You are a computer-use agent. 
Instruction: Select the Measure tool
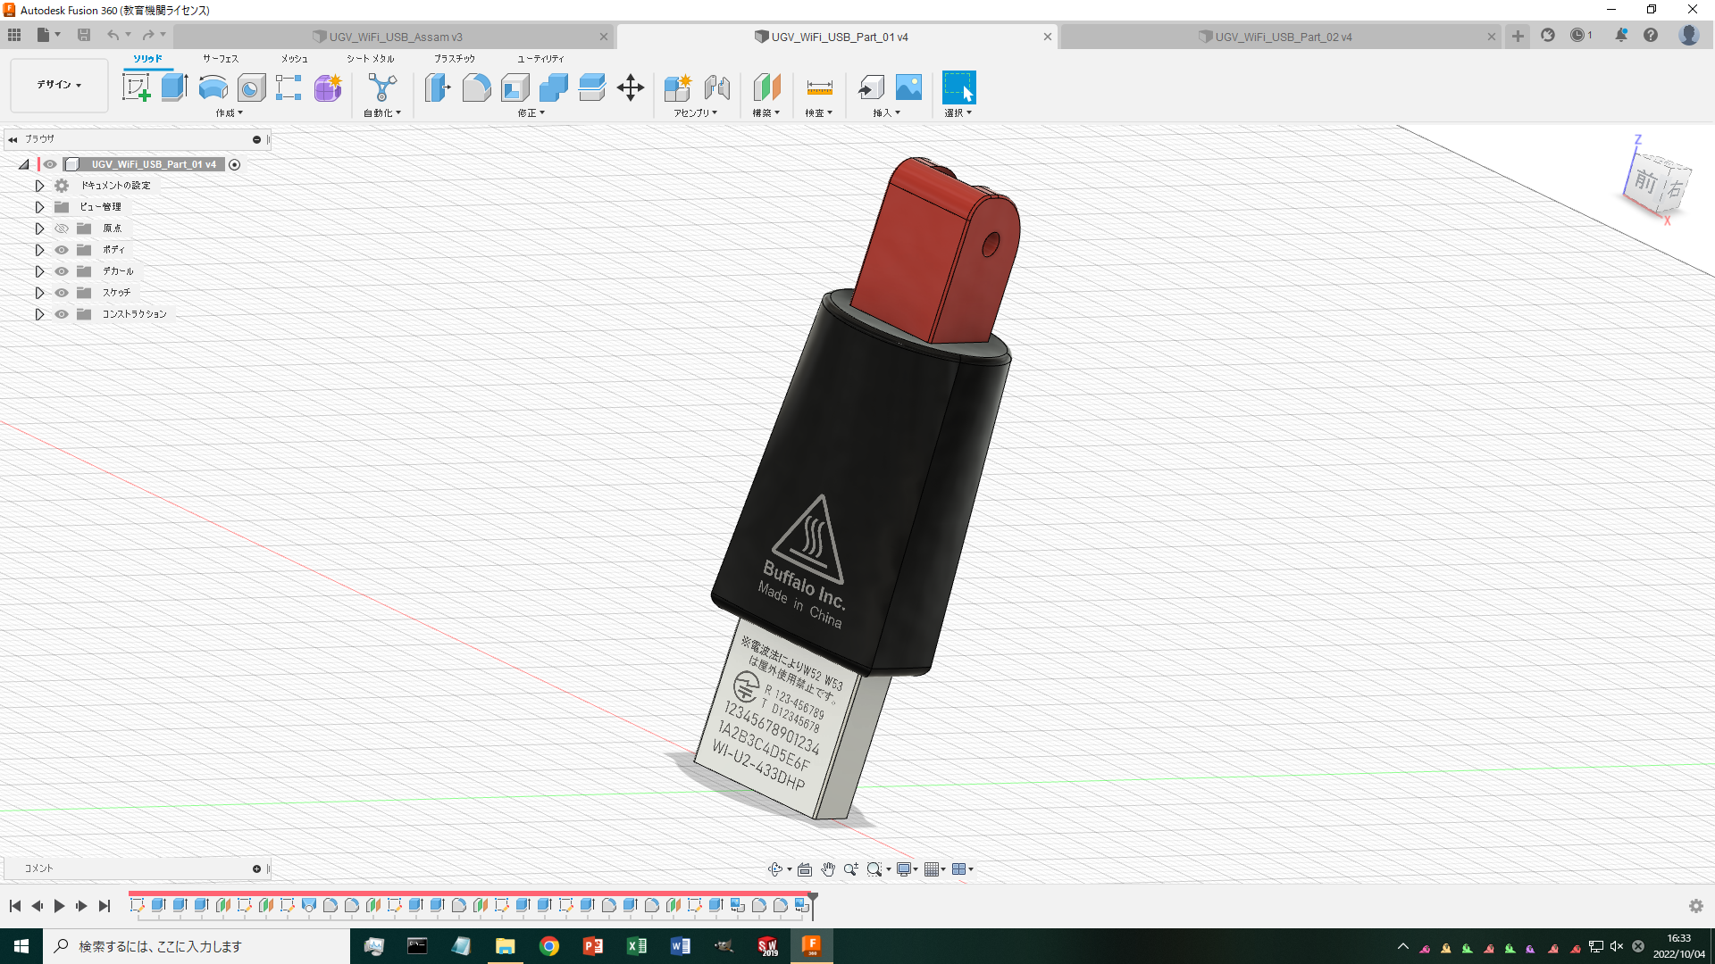[x=819, y=87]
